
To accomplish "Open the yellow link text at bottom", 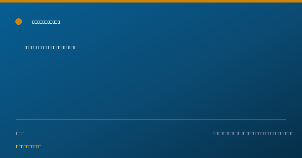I will coord(29,146).
